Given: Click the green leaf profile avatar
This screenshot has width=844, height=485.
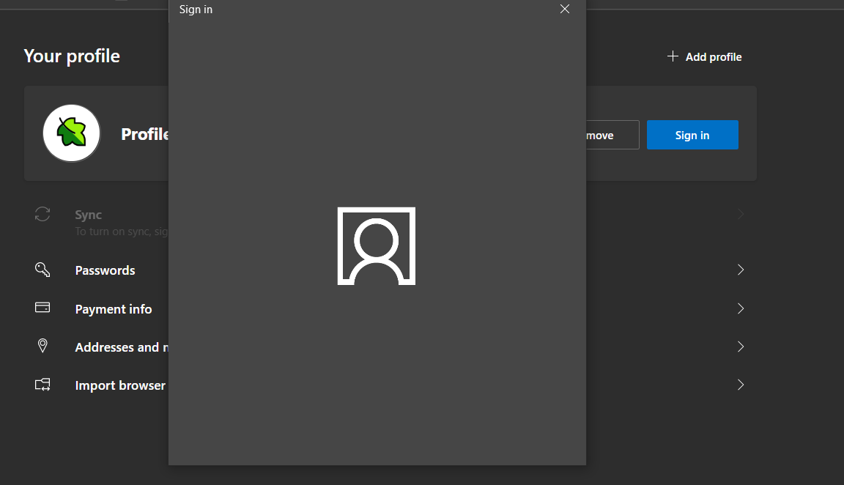Looking at the screenshot, I should click(x=72, y=133).
